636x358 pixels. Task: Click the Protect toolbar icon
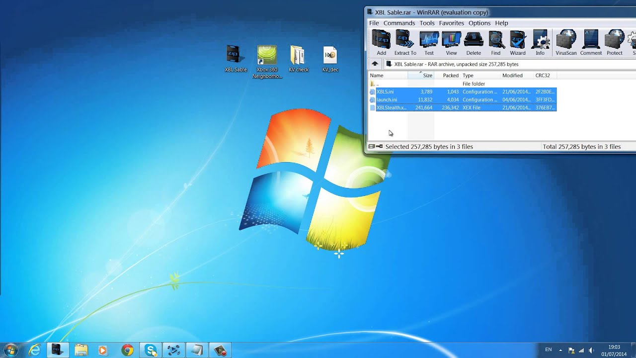click(614, 43)
